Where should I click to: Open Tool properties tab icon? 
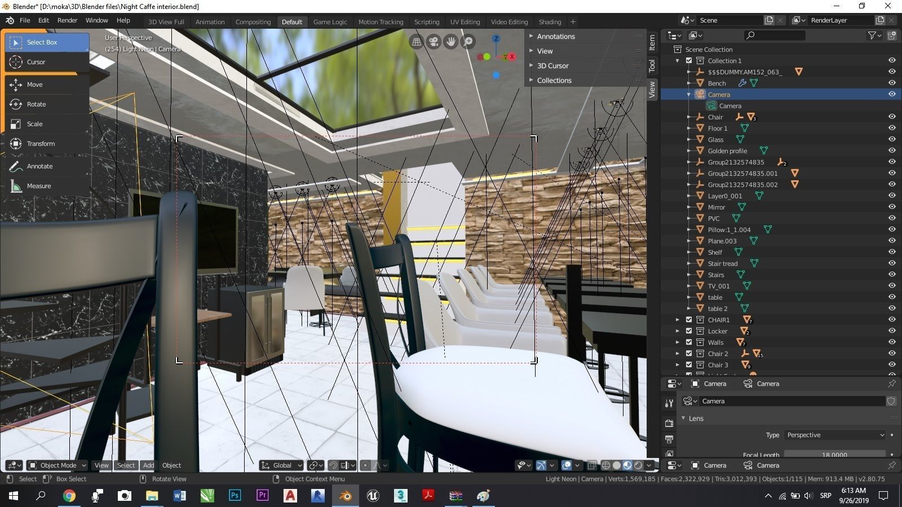(669, 403)
